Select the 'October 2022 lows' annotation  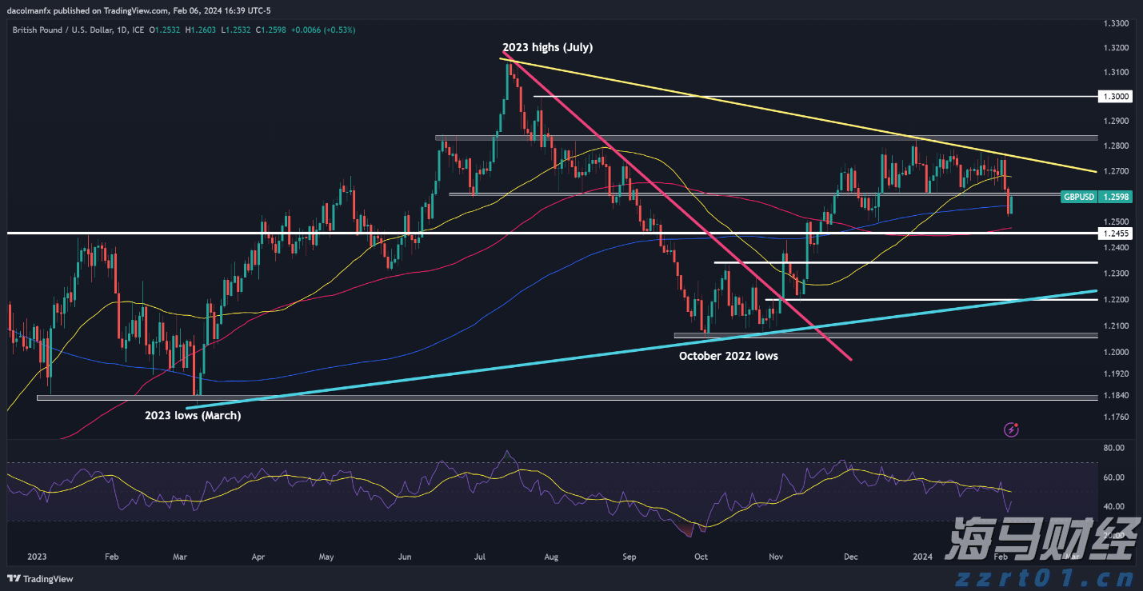tap(728, 356)
